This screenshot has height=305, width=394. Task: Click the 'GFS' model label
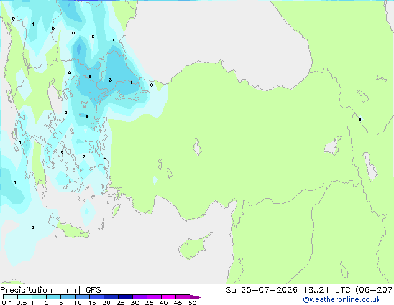(93, 290)
